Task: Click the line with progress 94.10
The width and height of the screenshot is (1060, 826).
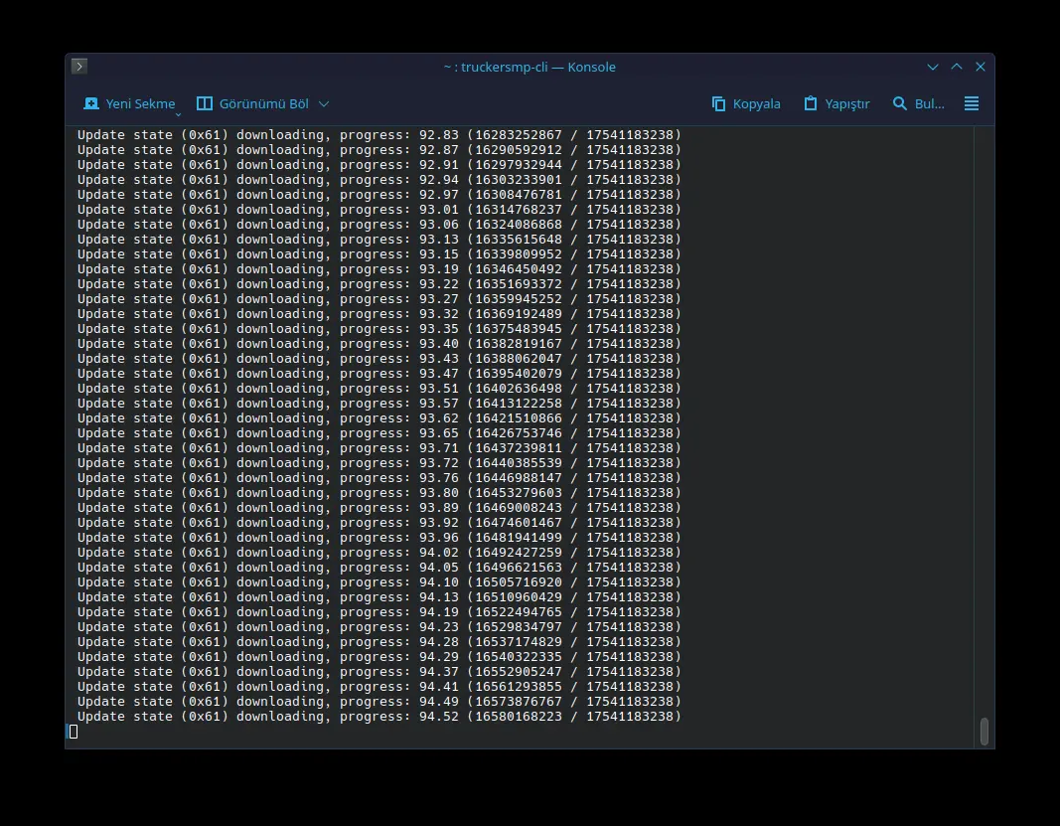Action: (379, 581)
